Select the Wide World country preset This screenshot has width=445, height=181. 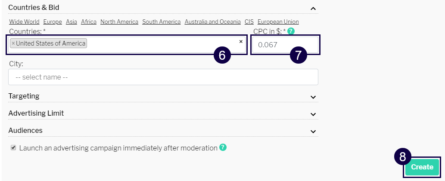tap(24, 21)
